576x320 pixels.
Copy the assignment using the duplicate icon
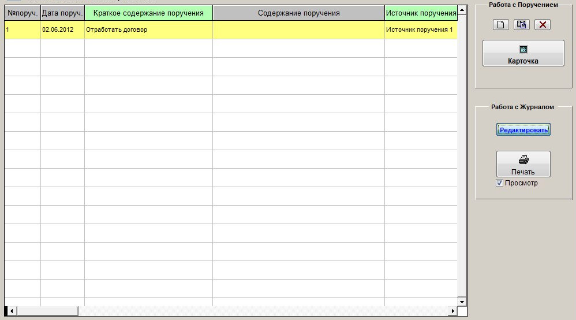pos(521,25)
